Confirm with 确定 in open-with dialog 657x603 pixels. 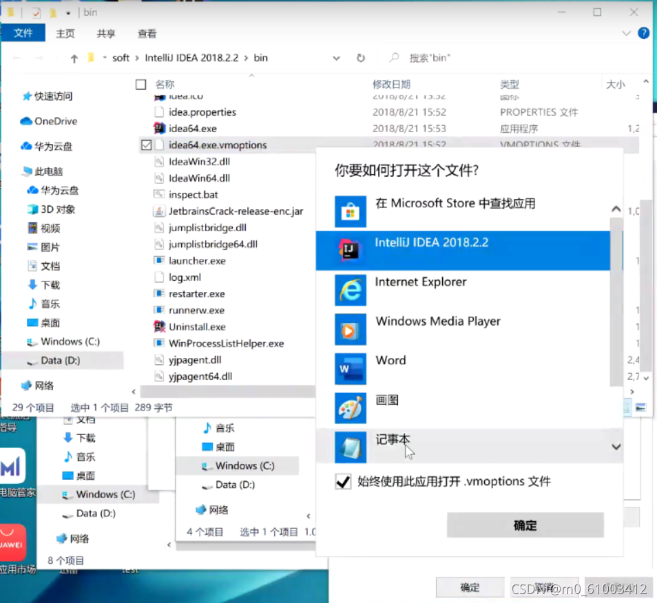pyautogui.click(x=525, y=525)
